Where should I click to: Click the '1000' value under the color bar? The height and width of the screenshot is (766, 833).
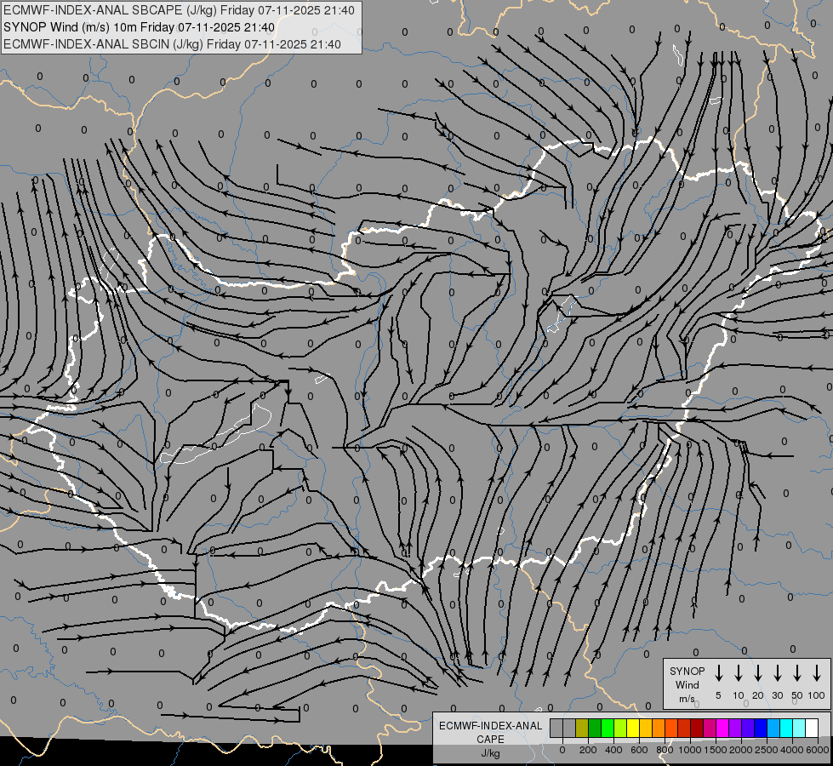690,750
